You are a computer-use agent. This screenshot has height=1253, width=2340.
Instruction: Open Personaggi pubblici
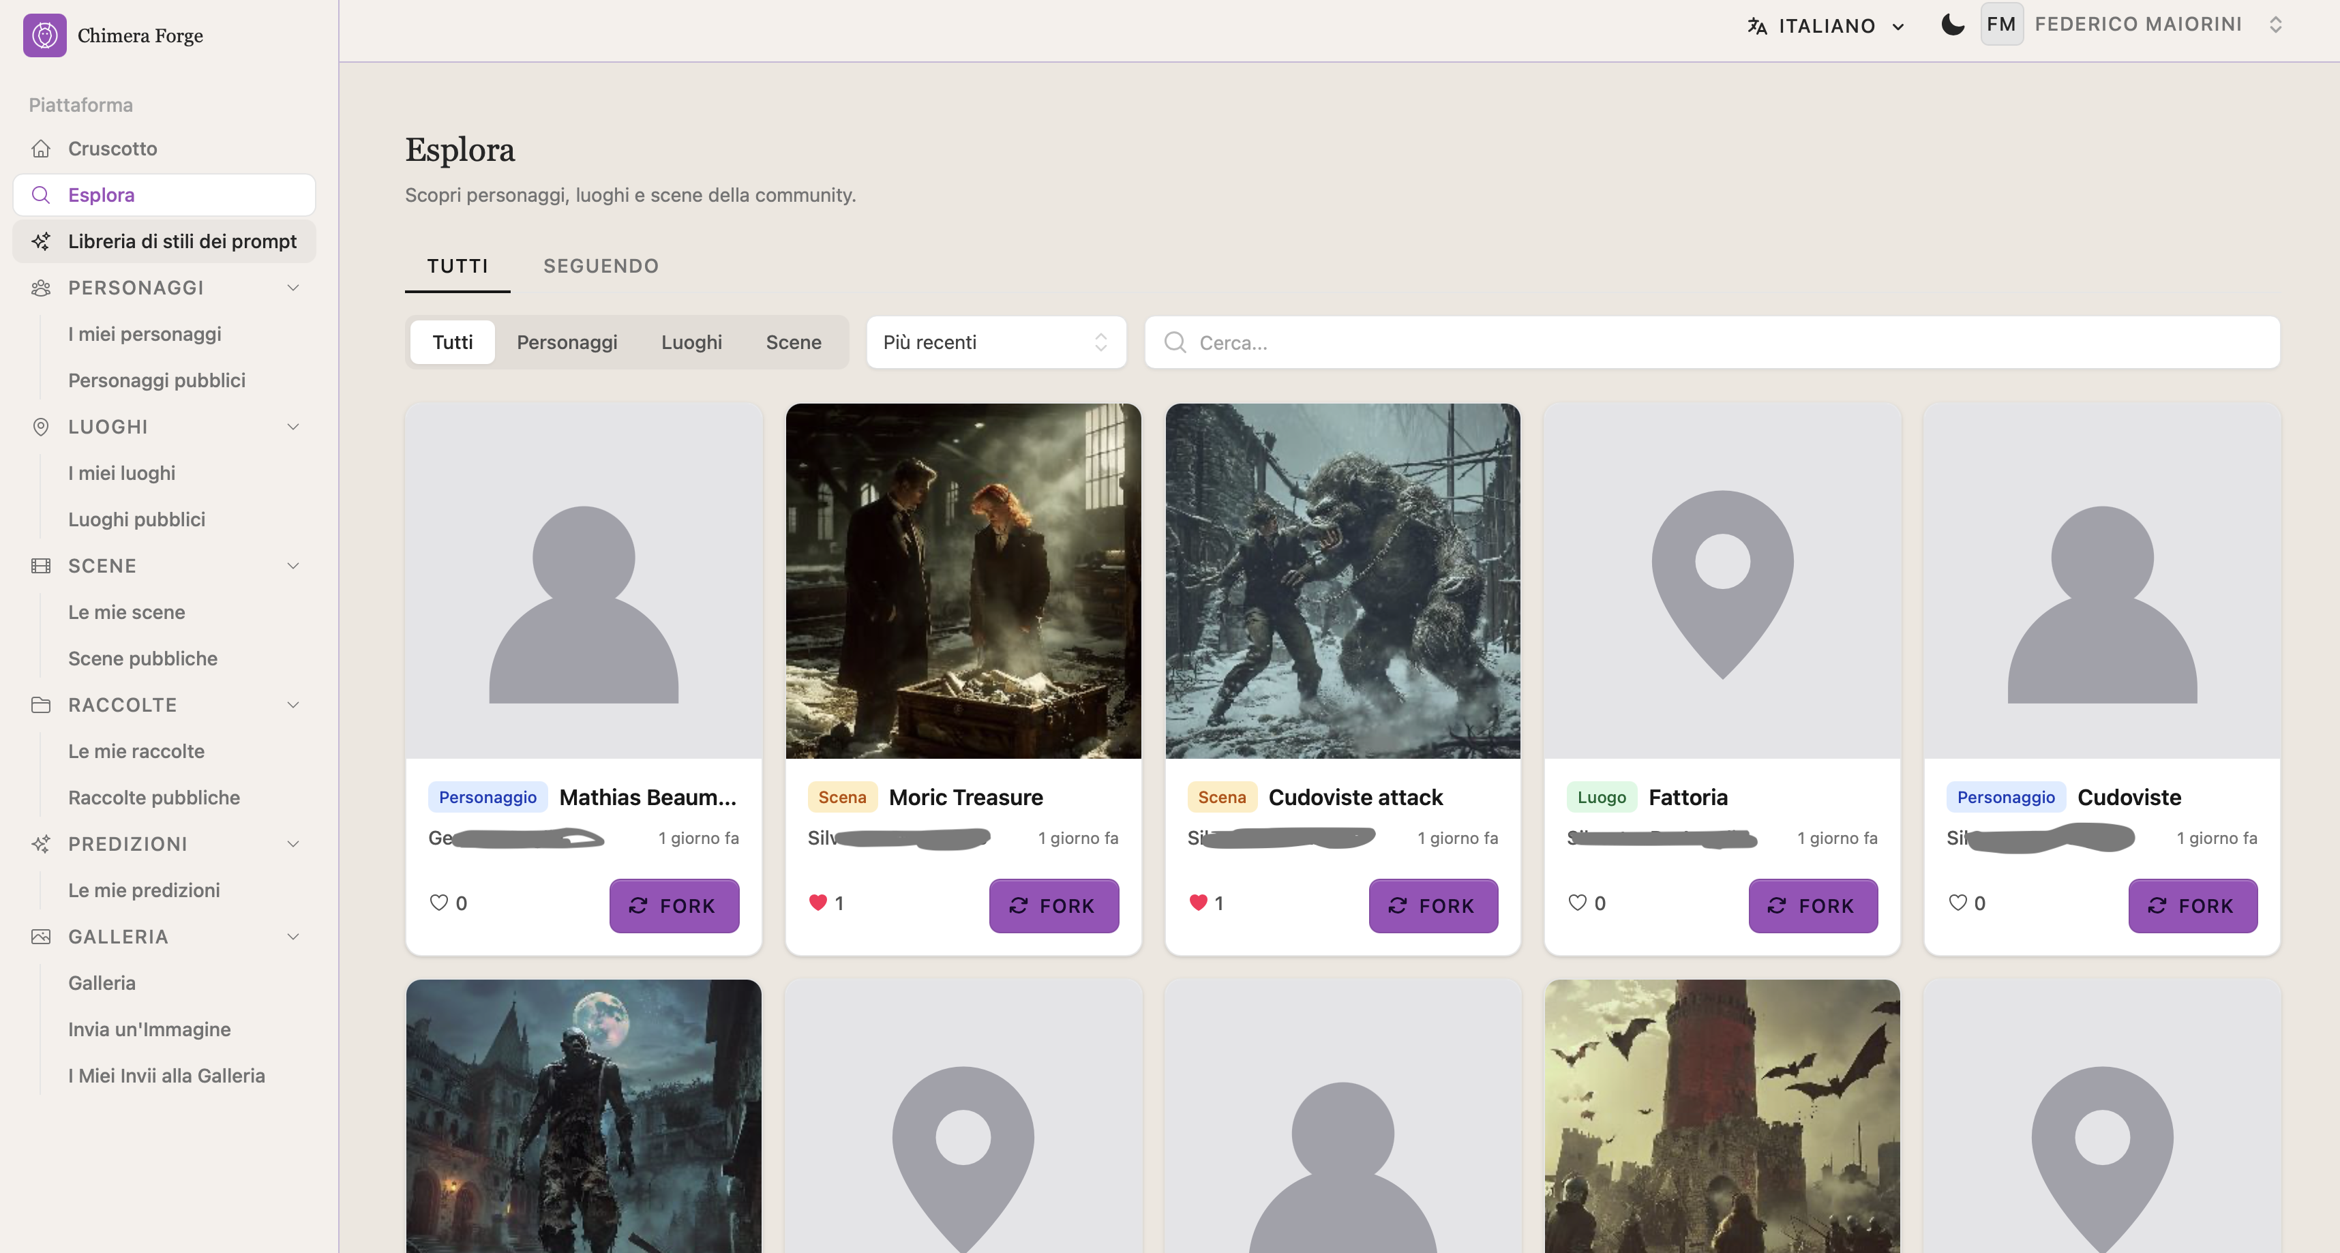(156, 380)
